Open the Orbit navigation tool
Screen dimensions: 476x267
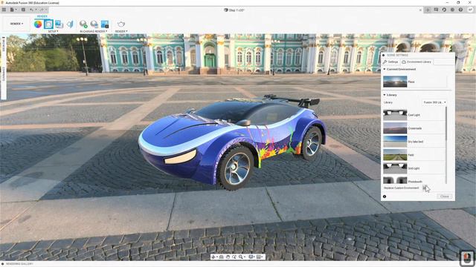coord(213,257)
